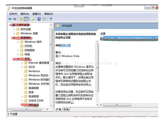Screen dimensions: 164x122
Task: Click description pane scroll-up arrow
Action: [97, 42]
